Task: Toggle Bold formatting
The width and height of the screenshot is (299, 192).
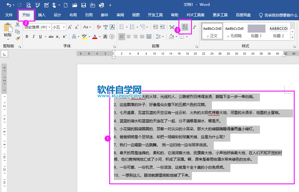Action: (x=26, y=36)
